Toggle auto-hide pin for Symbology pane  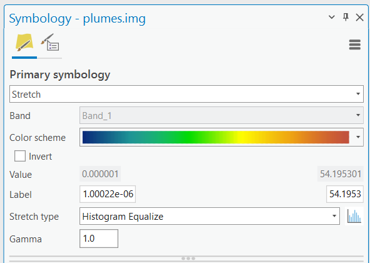pyautogui.click(x=346, y=17)
